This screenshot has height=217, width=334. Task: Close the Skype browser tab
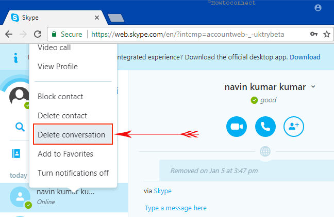[97, 18]
